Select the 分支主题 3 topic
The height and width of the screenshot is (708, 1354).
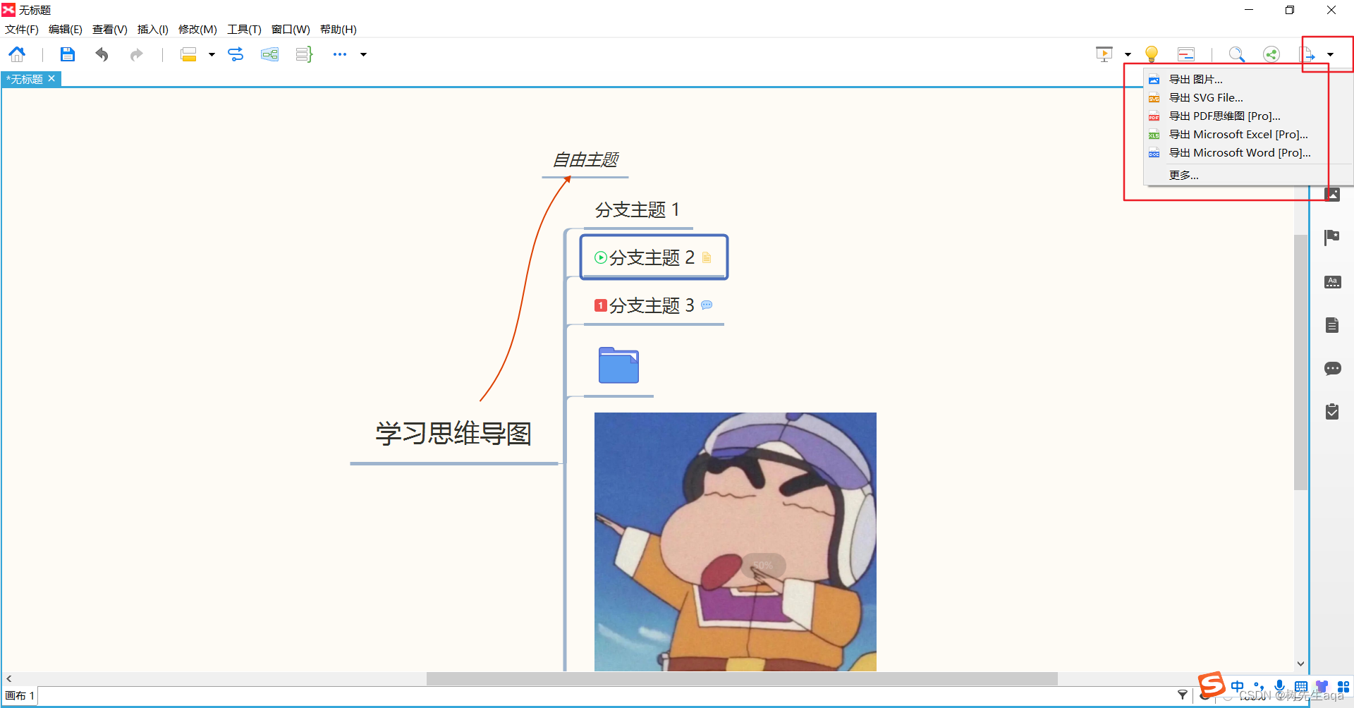point(654,305)
